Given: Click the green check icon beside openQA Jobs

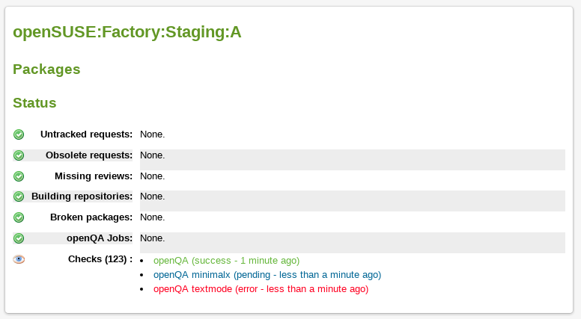Looking at the screenshot, I should 19,238.
